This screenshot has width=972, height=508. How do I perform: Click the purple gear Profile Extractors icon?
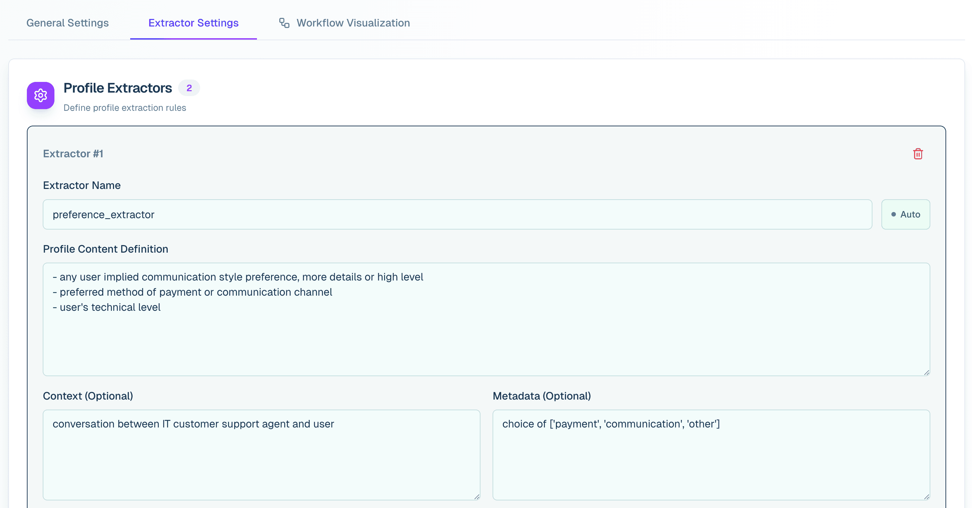[40, 95]
